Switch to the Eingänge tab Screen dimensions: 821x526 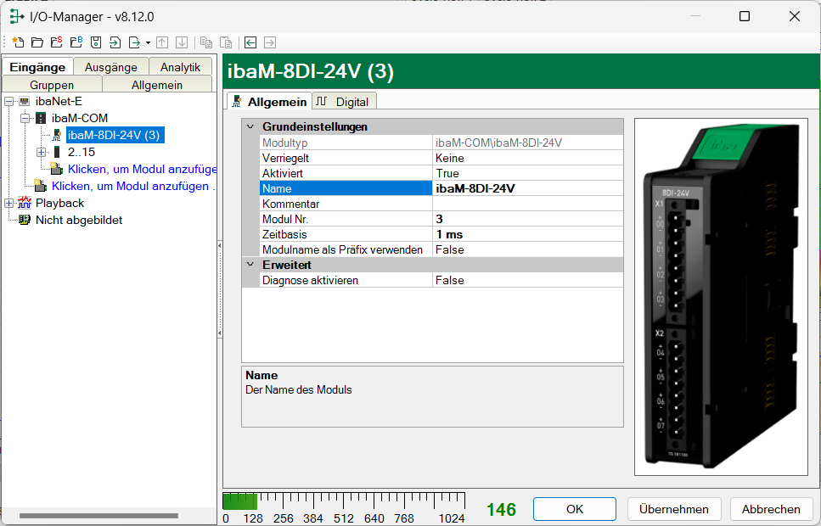pyautogui.click(x=37, y=67)
